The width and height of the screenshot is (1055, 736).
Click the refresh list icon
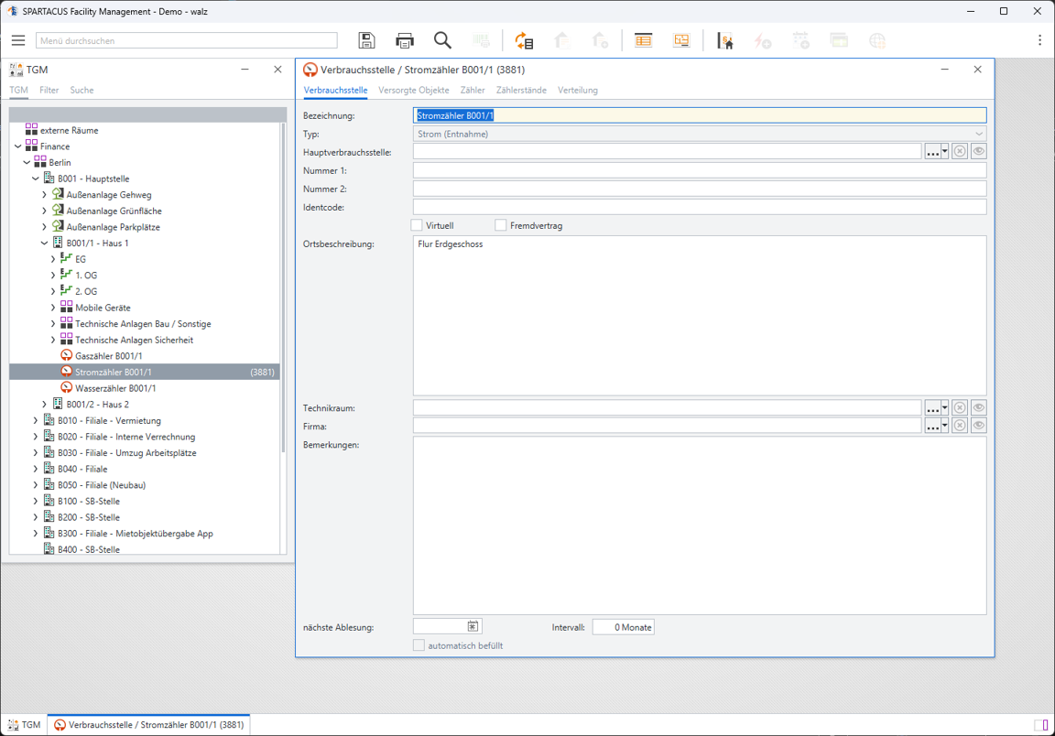(524, 40)
